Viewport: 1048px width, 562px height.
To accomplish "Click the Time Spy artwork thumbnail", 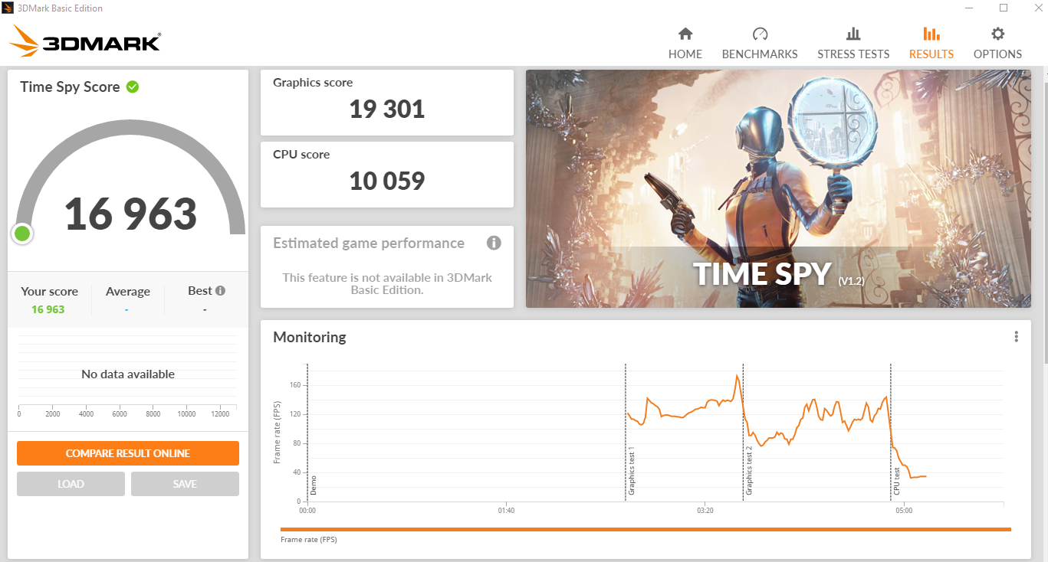I will click(x=778, y=189).
